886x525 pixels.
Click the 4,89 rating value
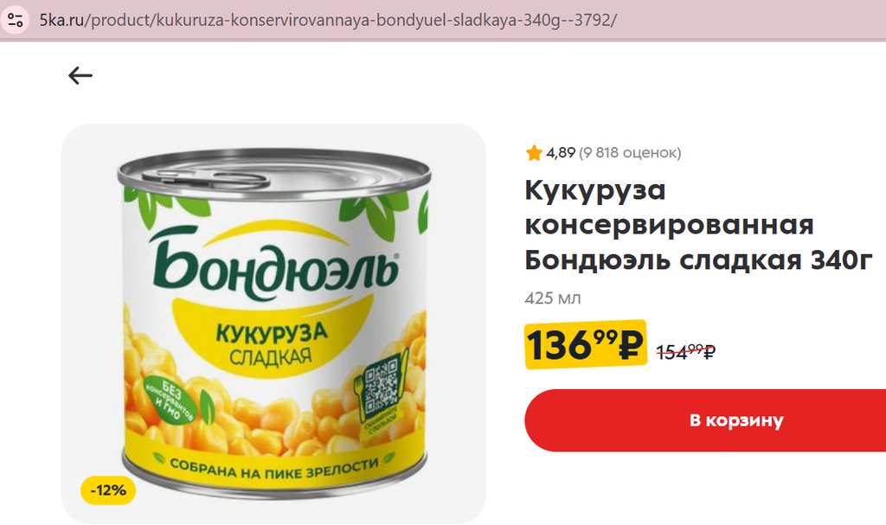tap(561, 152)
